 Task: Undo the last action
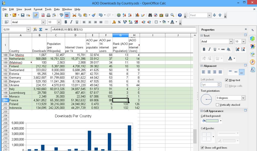click(x=101, y=15)
